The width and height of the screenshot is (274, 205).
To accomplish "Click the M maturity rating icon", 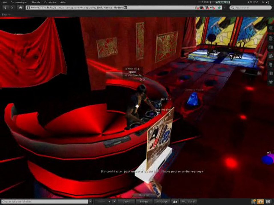I will click(125, 8).
